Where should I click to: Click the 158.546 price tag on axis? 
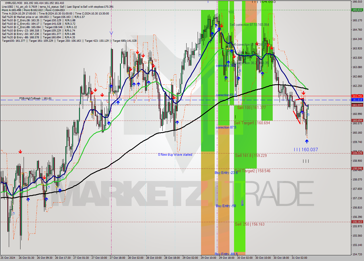357,168
